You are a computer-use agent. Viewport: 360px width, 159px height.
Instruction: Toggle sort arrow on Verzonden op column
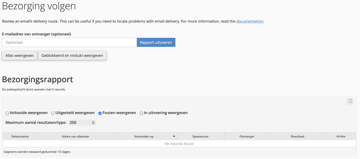coord(174,136)
